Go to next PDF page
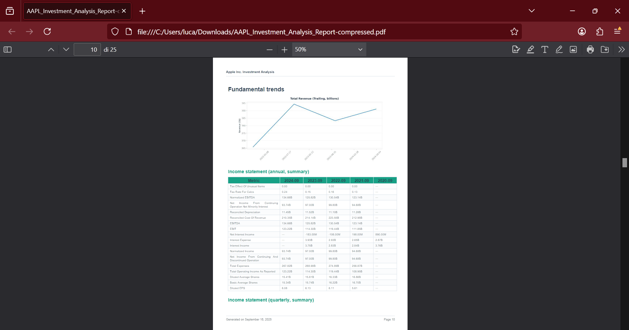Viewport: 629px width, 330px height. click(x=66, y=49)
